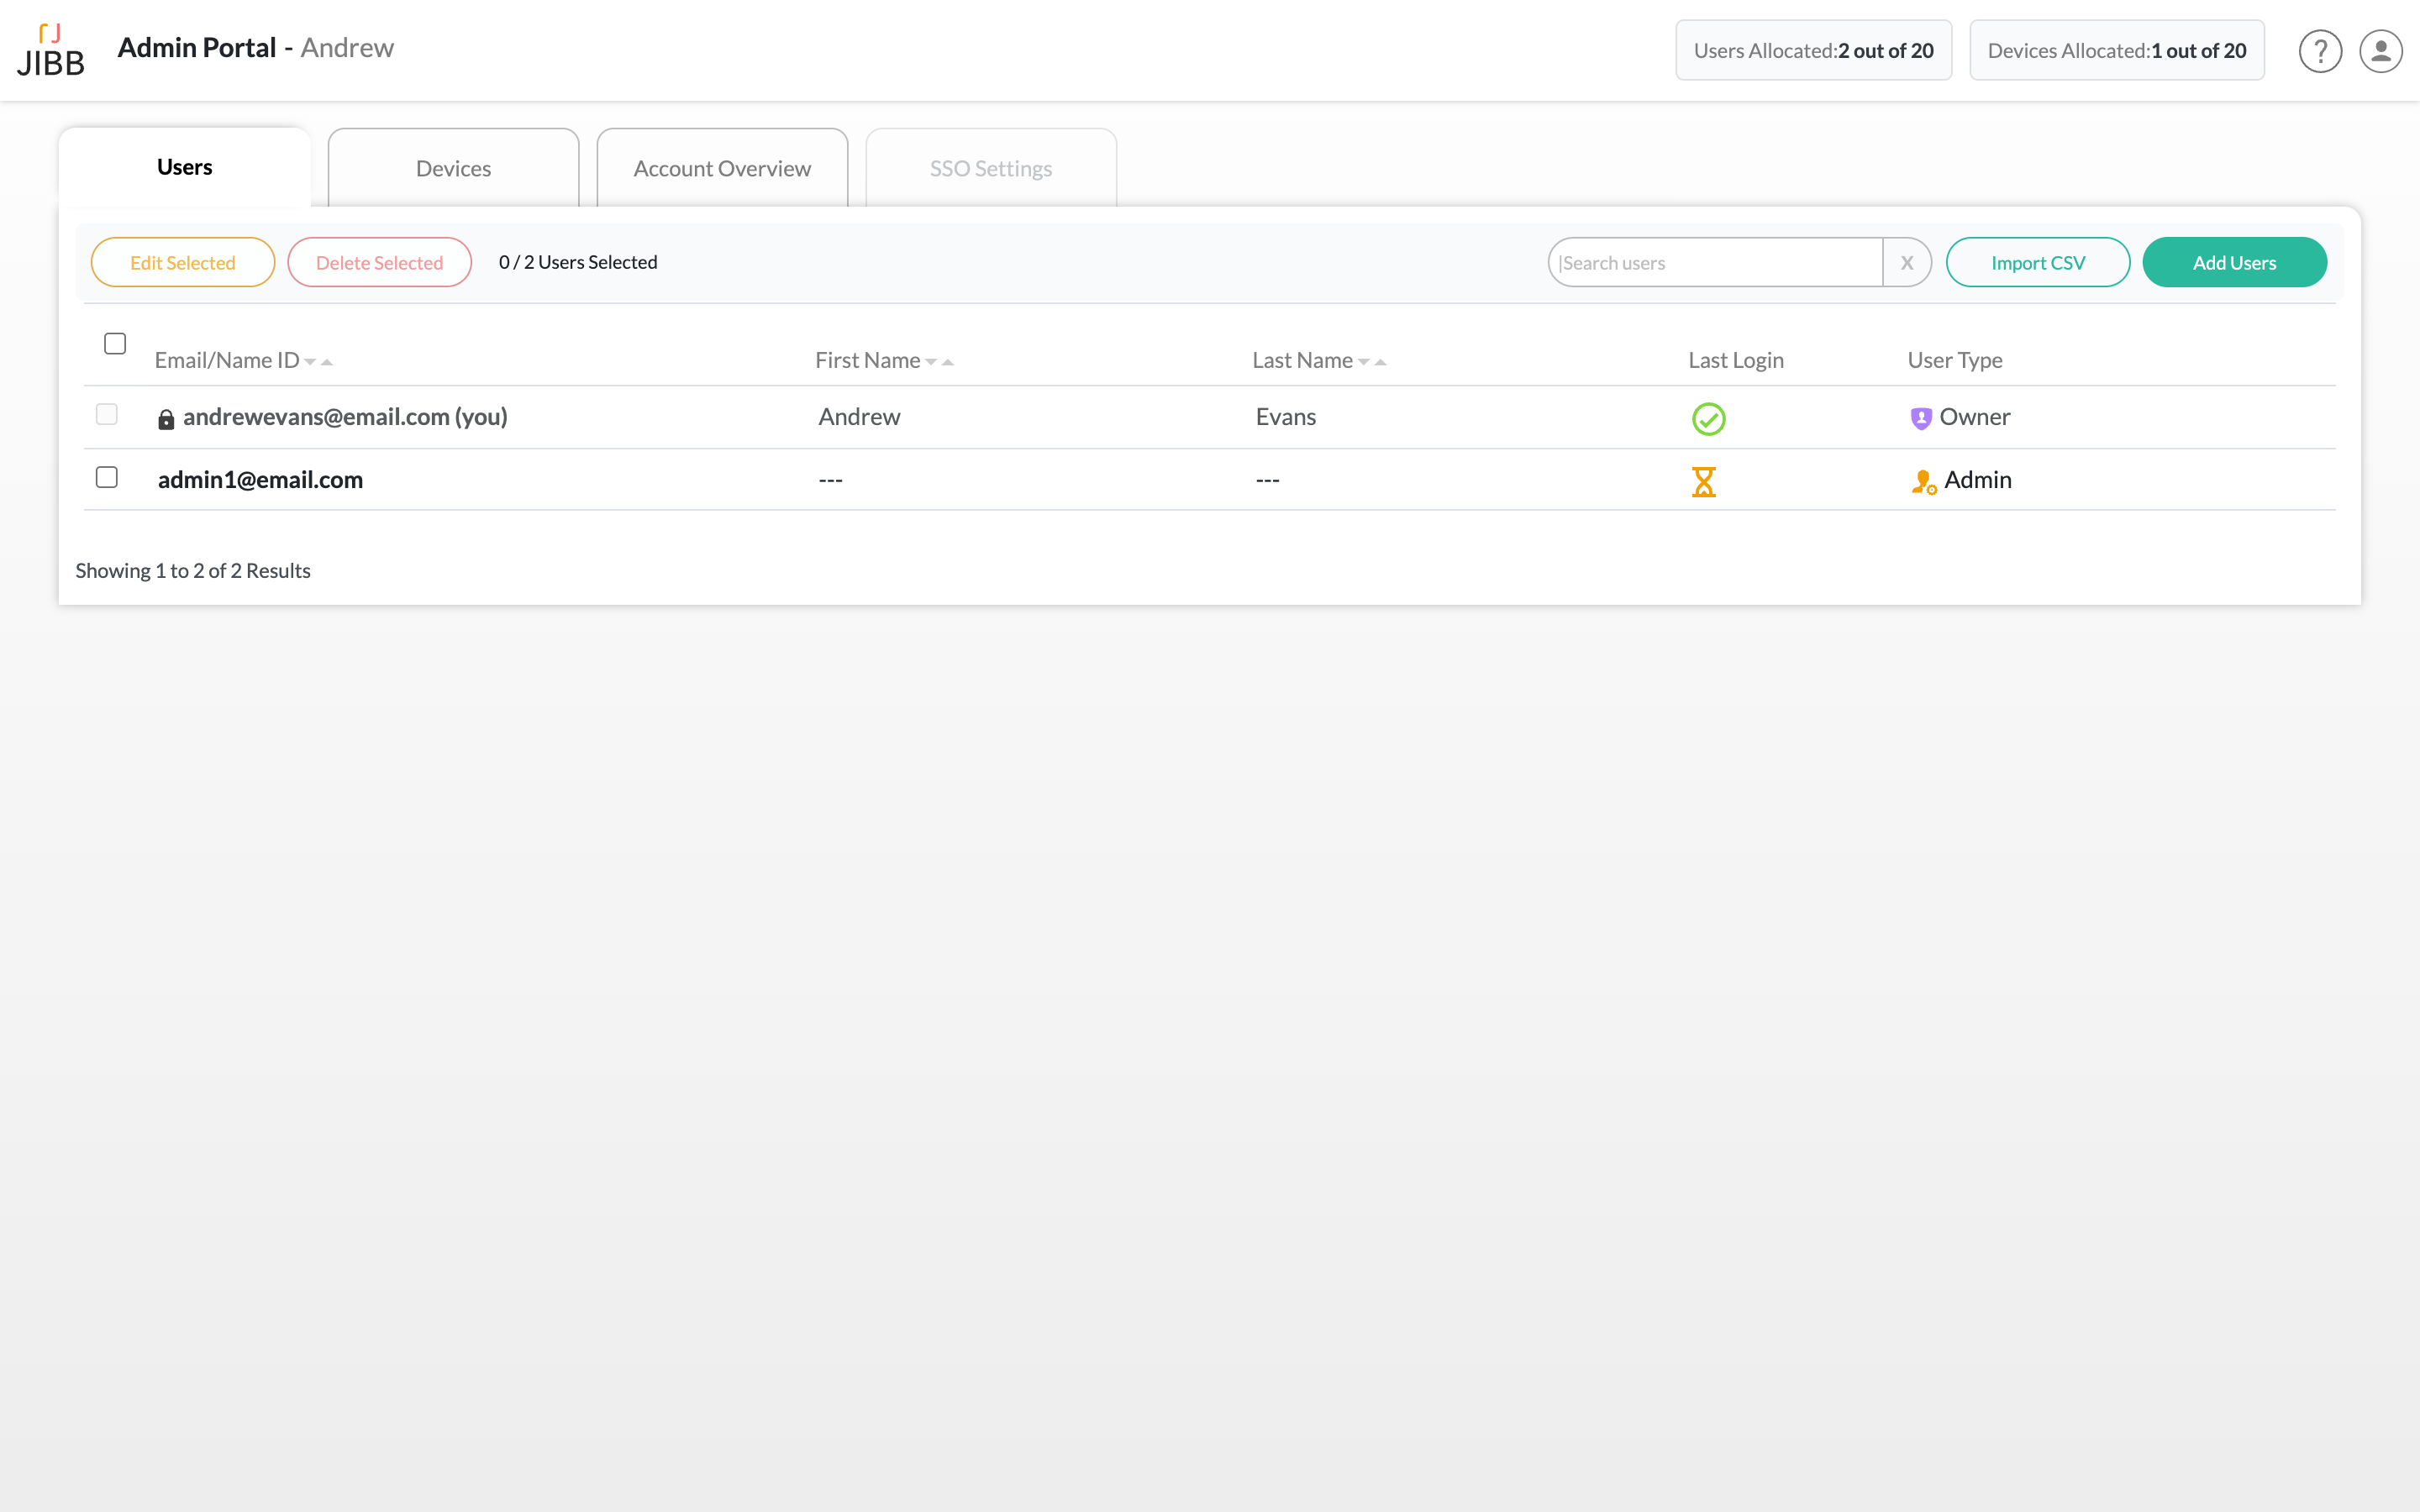
Task: Click the orange Admin user icon
Action: pos(1924,482)
